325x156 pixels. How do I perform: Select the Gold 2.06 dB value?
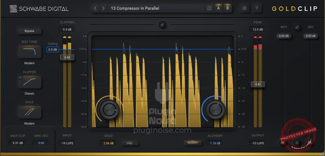click(108, 143)
